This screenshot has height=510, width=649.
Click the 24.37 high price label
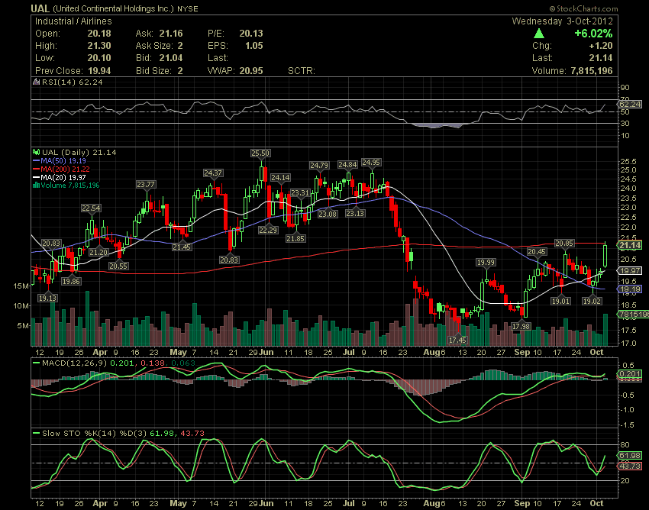[x=213, y=173]
